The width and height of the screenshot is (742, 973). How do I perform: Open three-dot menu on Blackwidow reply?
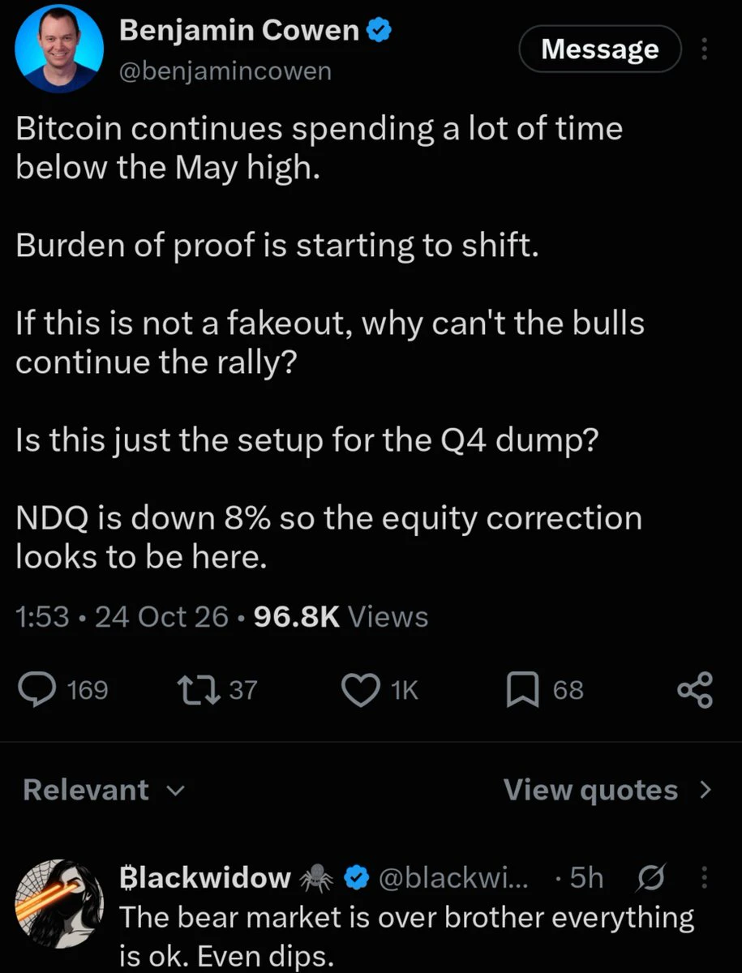click(x=704, y=877)
